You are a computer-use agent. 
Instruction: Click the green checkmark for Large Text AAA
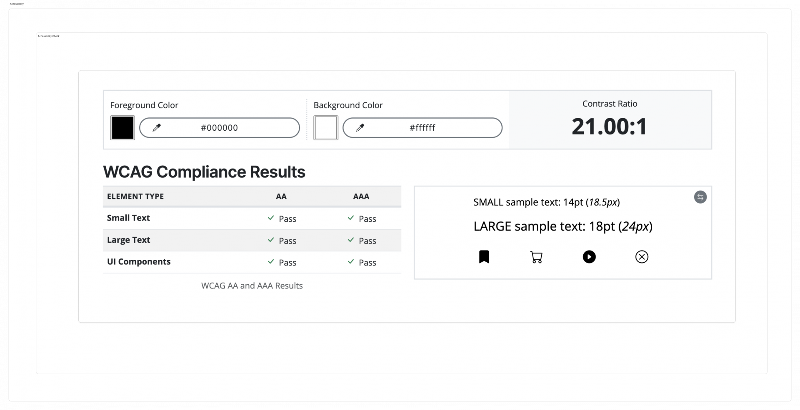[351, 240]
